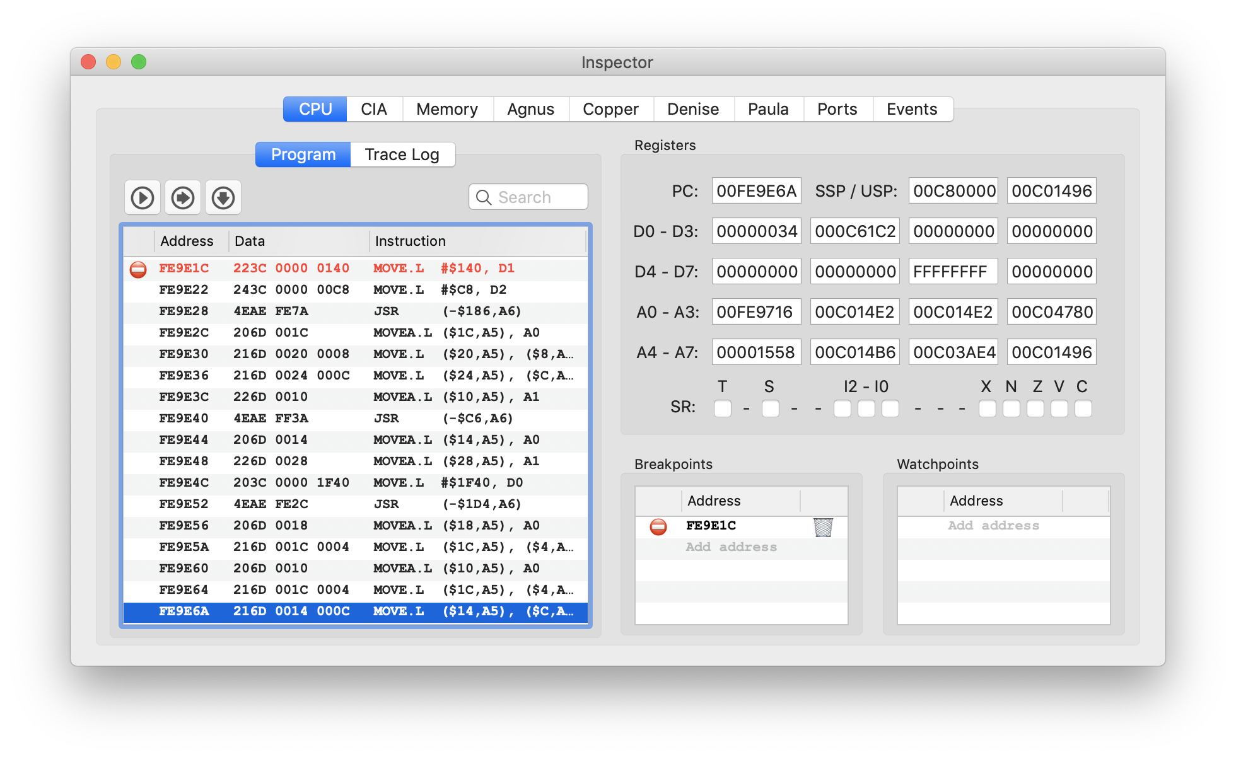Click Add address in Breakpoints list
The height and width of the screenshot is (759, 1236).
[732, 547]
